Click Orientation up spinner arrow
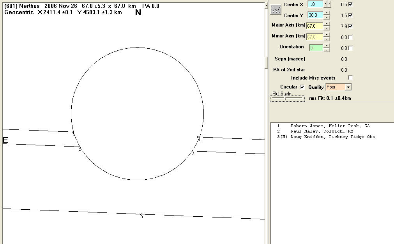The image size is (394, 244). pos(327,46)
